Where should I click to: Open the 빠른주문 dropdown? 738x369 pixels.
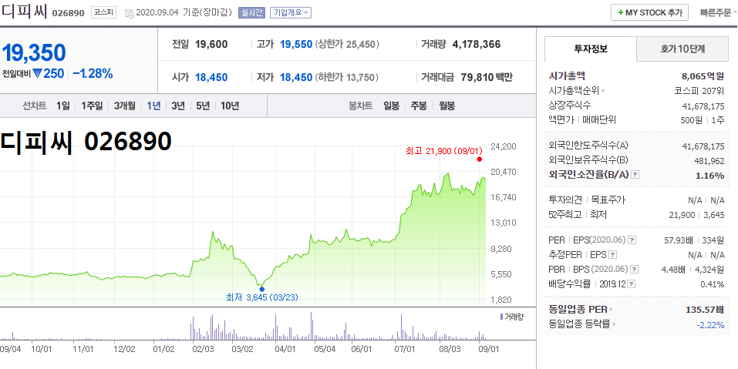tap(719, 12)
